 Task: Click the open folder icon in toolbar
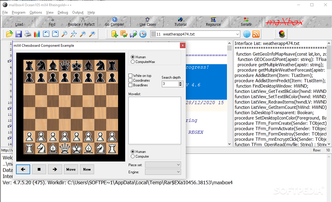pos(9,34)
